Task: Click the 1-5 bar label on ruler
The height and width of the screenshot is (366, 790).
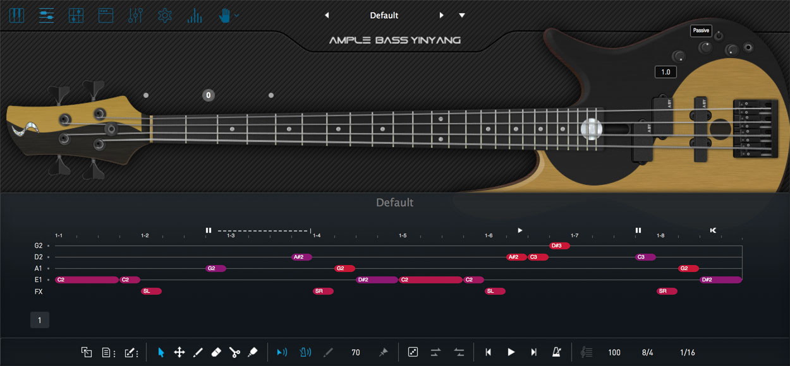Action: click(403, 235)
